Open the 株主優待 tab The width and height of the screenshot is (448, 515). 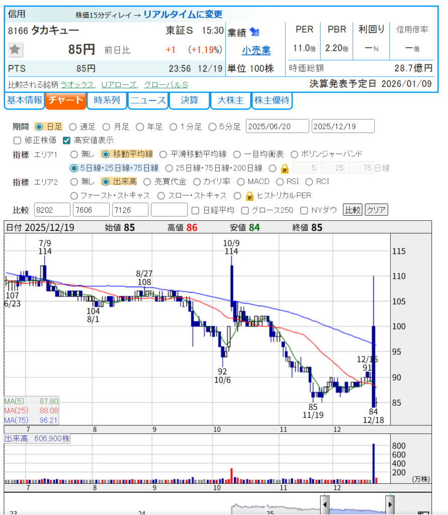coord(272,101)
